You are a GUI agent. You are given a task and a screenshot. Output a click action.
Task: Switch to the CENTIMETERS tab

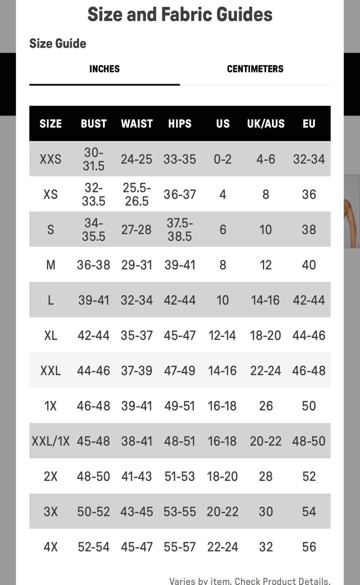pos(255,69)
